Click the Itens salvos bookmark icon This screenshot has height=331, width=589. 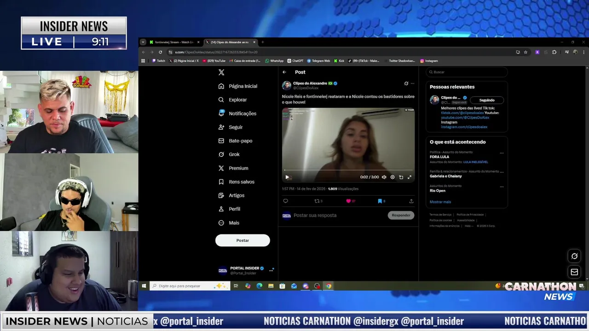click(x=221, y=182)
